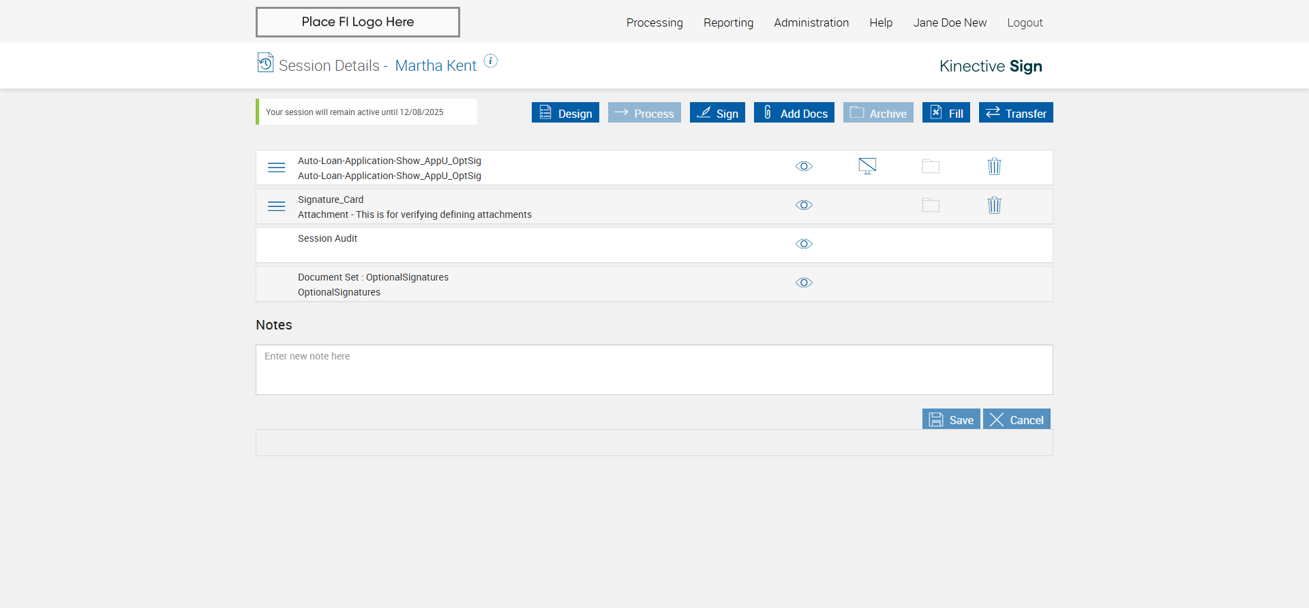The image size is (1309, 608).
Task: Open the Processing menu
Action: (x=654, y=22)
